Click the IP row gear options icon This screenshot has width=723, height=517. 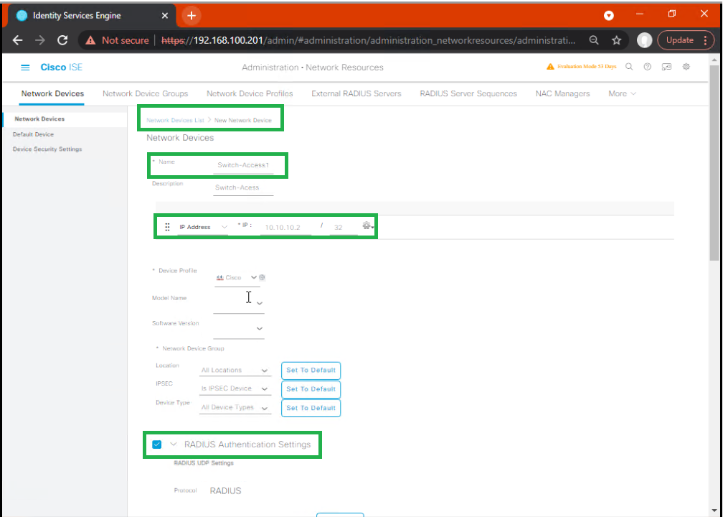(367, 225)
